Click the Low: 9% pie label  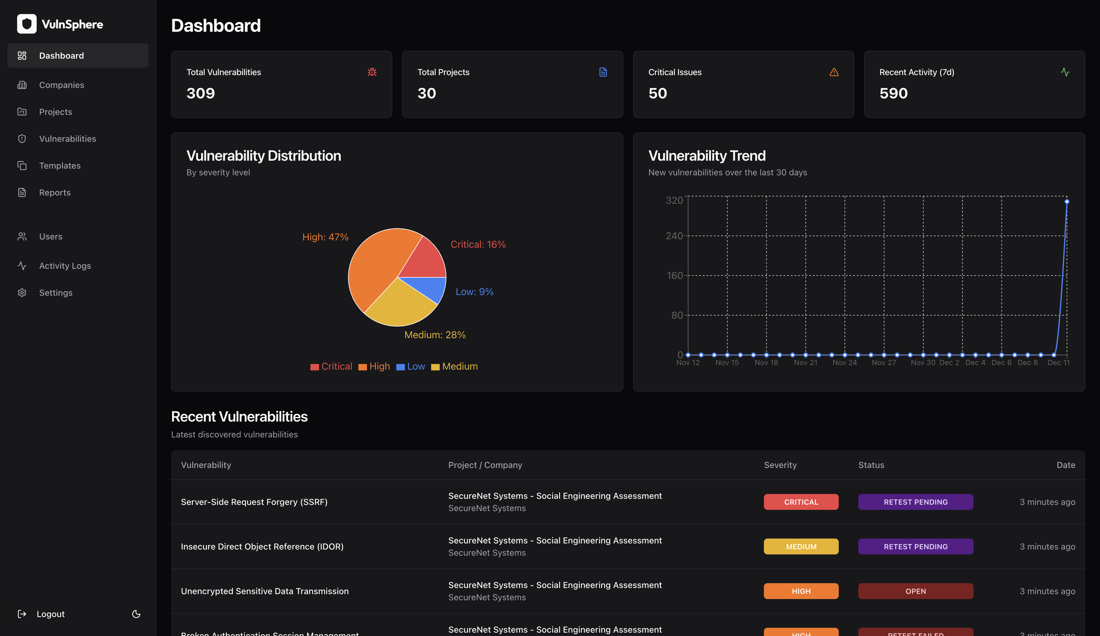click(475, 292)
